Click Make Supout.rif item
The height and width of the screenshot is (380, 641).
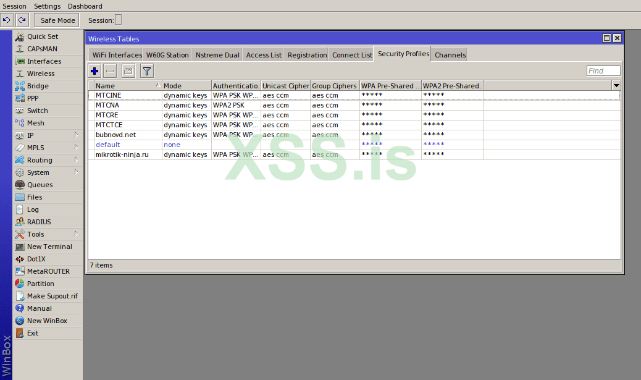[x=48, y=296]
